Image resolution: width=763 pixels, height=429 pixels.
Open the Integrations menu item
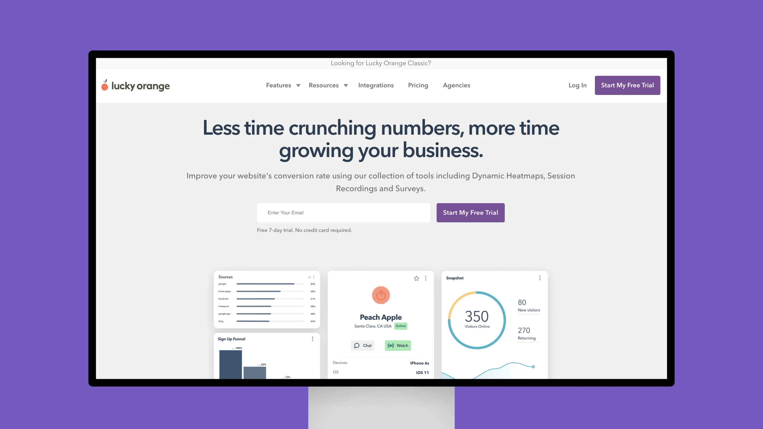click(x=376, y=85)
